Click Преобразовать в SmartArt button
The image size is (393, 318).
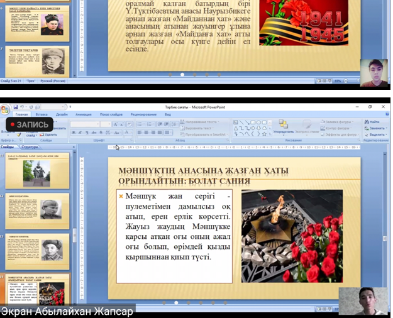[x=204, y=134]
